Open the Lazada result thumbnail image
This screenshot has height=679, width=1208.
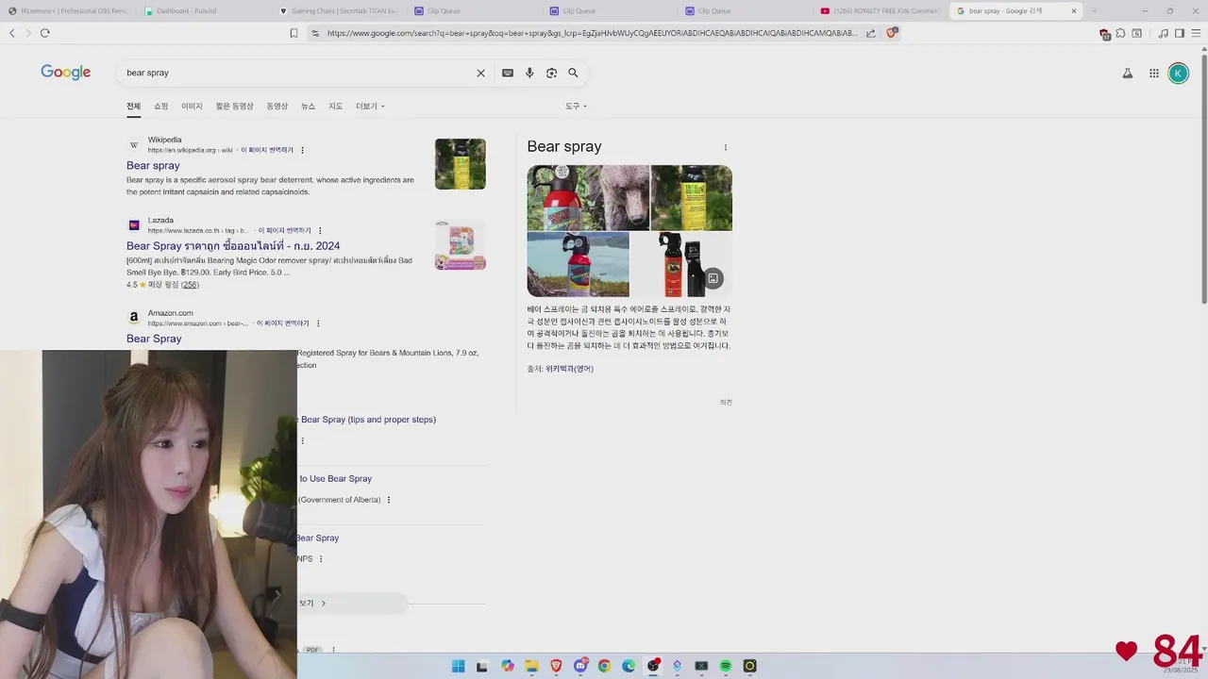point(461,245)
